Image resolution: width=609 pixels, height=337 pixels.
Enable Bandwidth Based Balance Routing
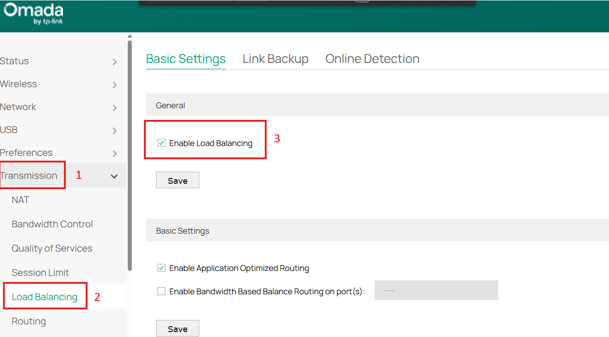(161, 291)
